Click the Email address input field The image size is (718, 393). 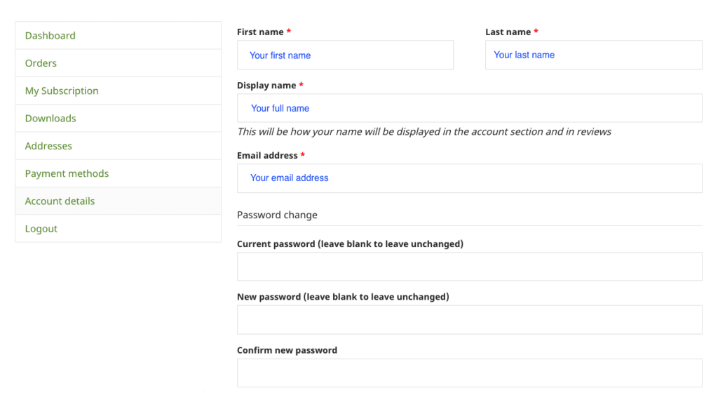coord(469,178)
